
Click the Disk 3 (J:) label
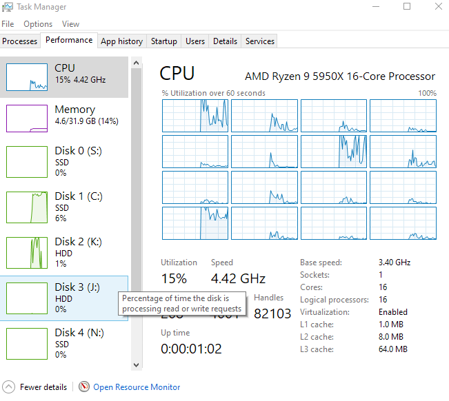click(77, 287)
